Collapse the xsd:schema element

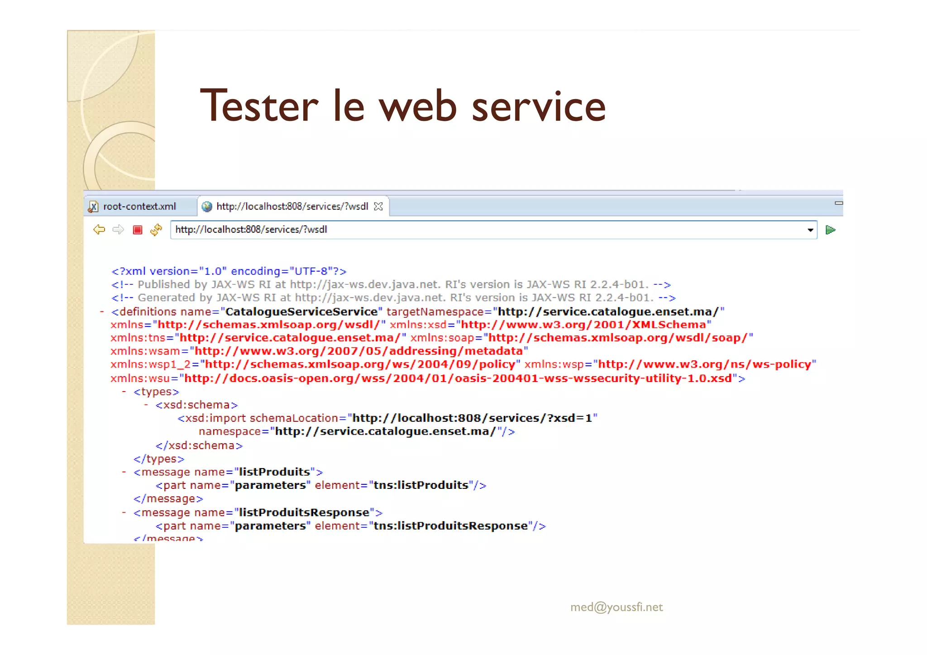point(146,404)
